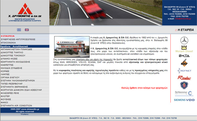Click the orange NRF logo

(x=184, y=63)
